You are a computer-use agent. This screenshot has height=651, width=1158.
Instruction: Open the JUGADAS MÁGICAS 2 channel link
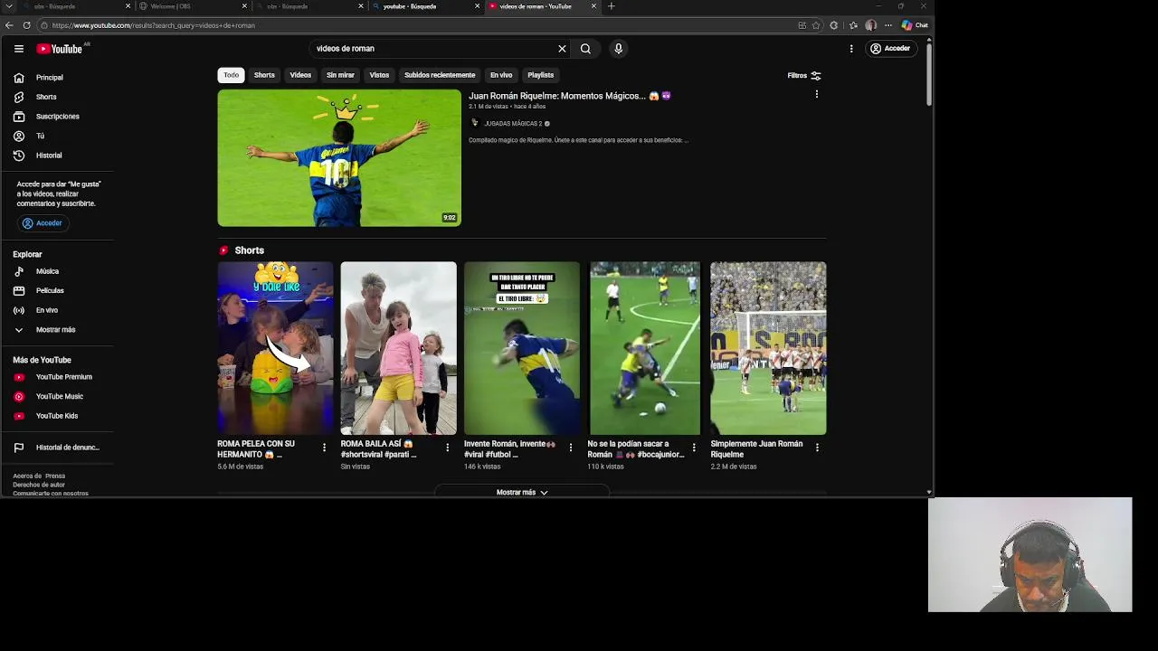512,124
